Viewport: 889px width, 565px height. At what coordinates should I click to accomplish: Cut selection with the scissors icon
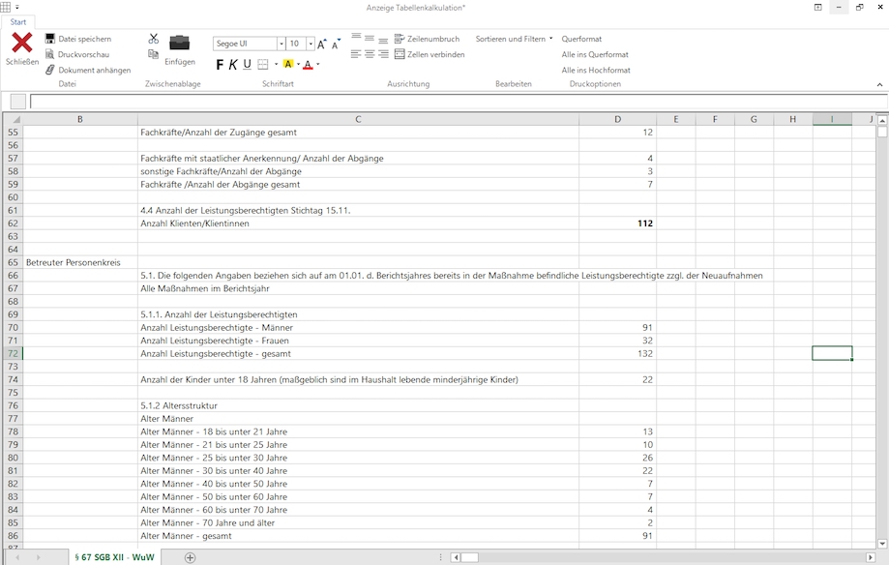coord(154,39)
